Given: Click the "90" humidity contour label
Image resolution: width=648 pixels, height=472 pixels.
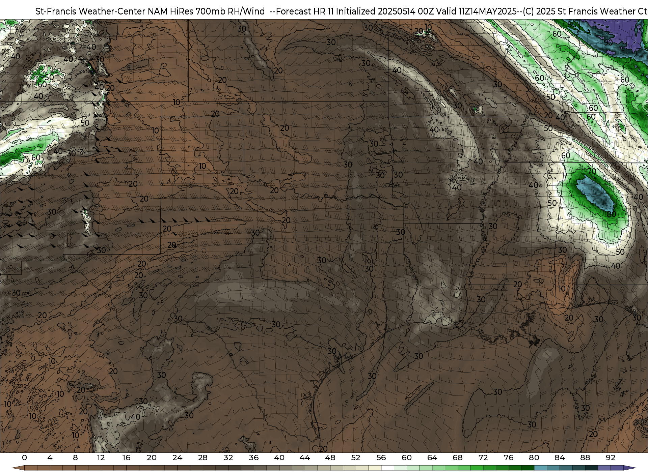Looking at the screenshot, I should click(x=609, y=42).
